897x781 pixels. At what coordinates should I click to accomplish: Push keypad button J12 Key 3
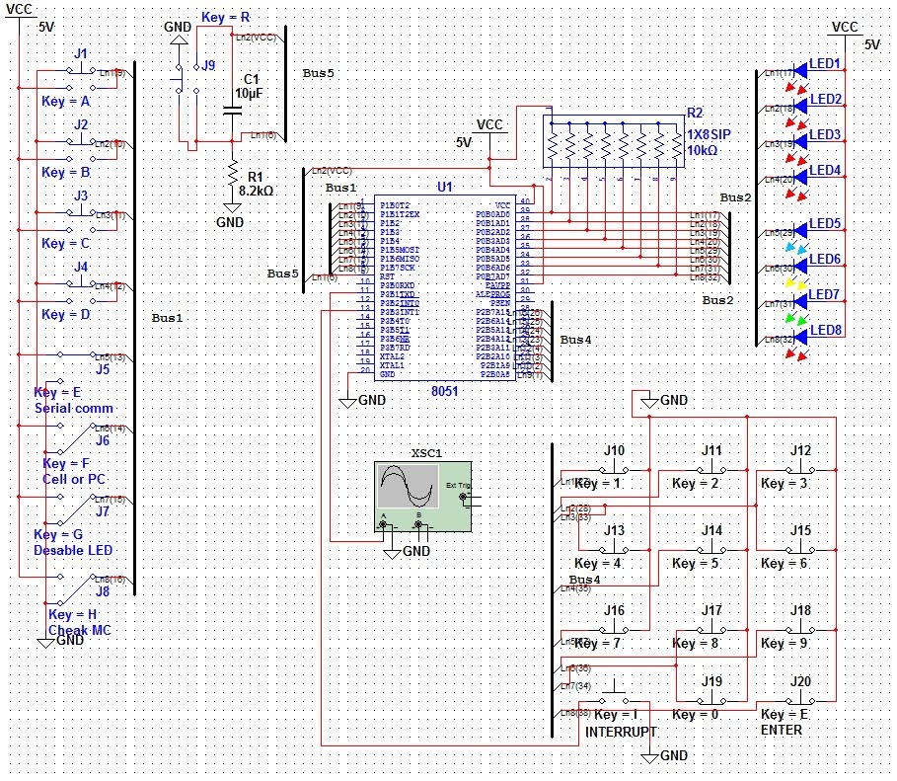click(800, 467)
